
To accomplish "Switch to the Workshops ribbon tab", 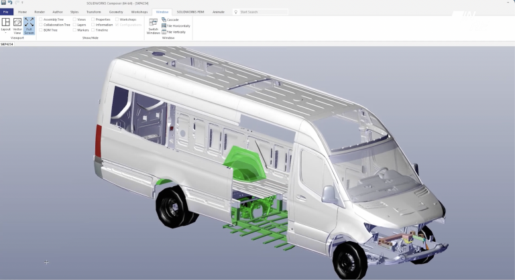I will (139, 12).
